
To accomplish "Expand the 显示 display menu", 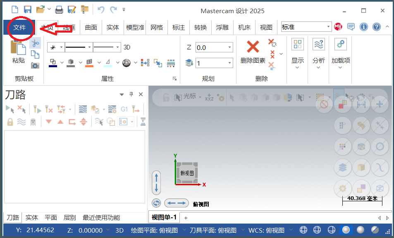I will (298, 54).
